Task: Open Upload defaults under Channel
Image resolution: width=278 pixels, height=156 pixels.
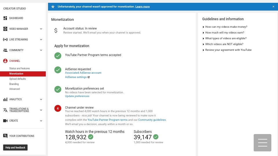Action: (x=18, y=79)
